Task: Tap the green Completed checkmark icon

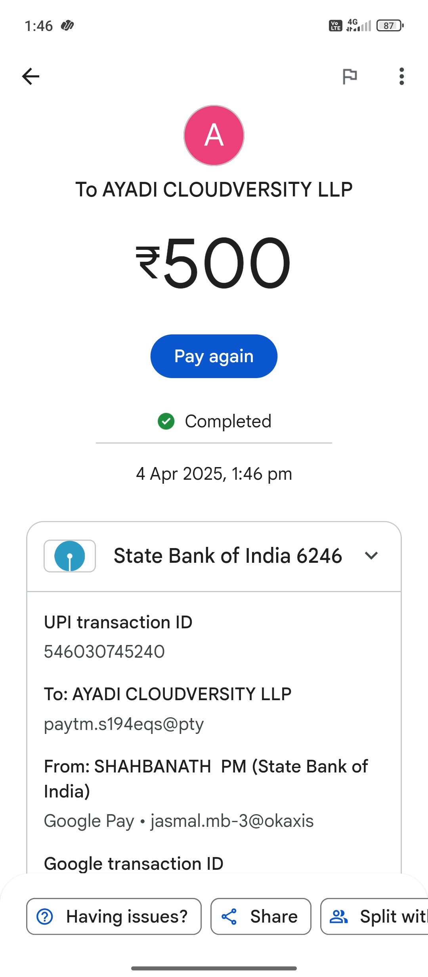Action: (166, 421)
